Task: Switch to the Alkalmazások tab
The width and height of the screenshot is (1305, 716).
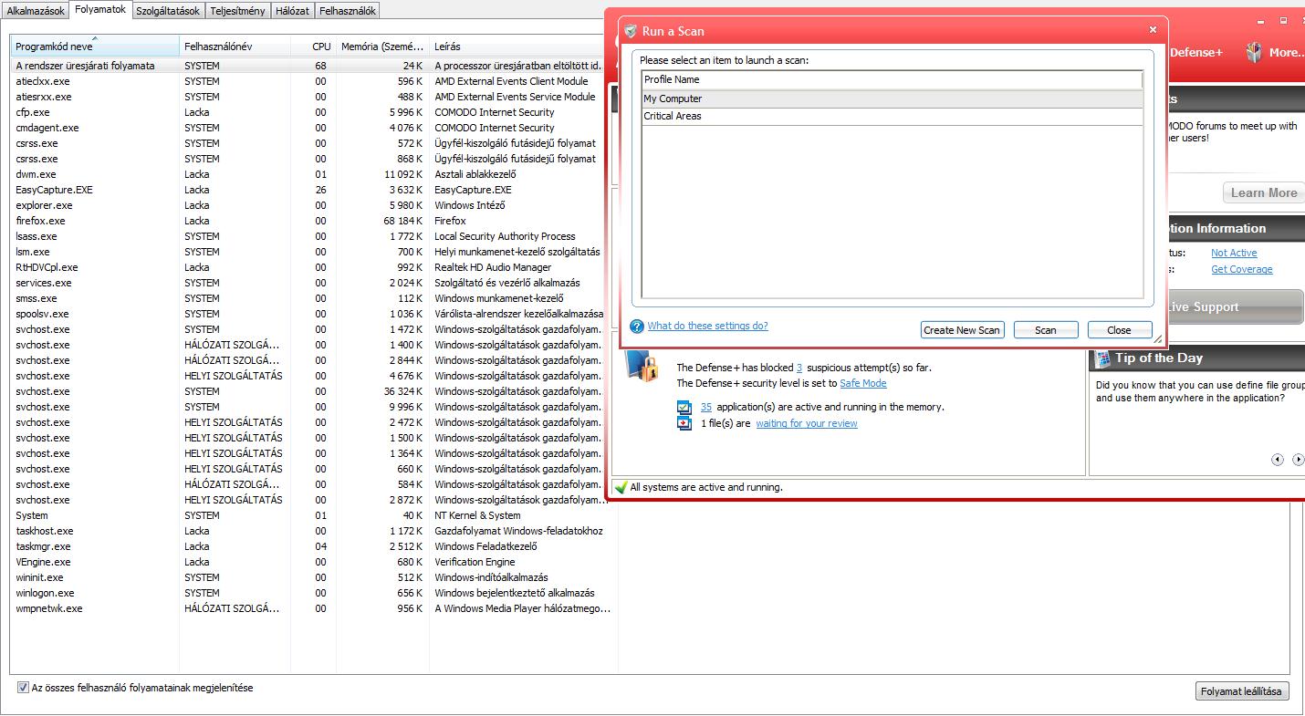Action: [x=36, y=11]
